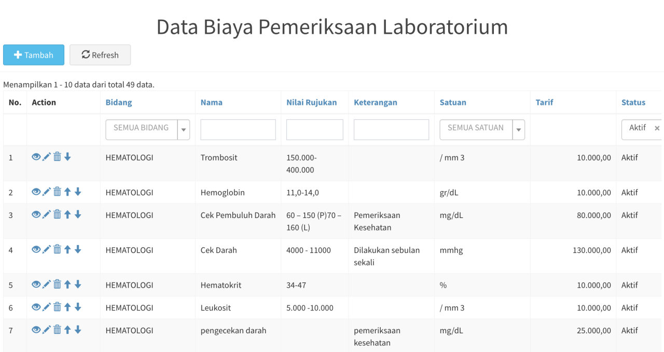The width and height of the screenshot is (664, 352).
Task: Sort by Keterangan column header
Action: tap(376, 102)
